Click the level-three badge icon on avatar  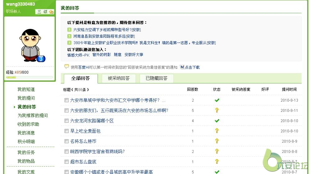click(41, 59)
